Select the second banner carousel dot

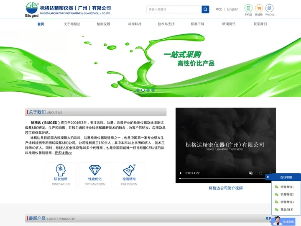(x=143, y=90)
